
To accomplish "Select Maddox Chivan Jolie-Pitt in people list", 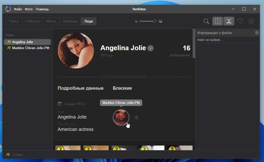I will point(30,48).
